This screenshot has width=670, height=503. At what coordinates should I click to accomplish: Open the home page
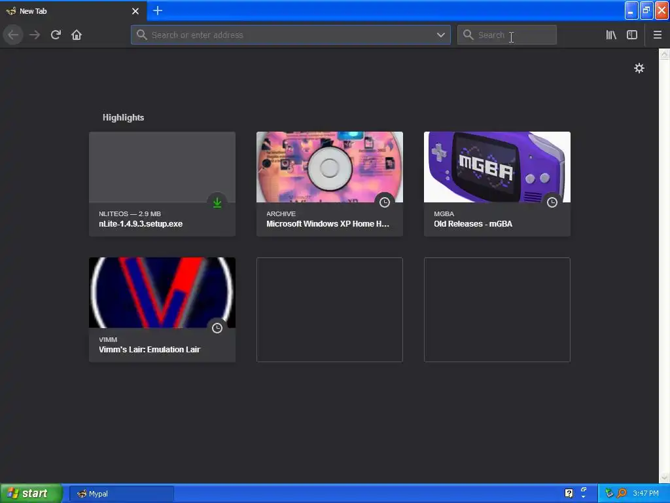point(77,35)
